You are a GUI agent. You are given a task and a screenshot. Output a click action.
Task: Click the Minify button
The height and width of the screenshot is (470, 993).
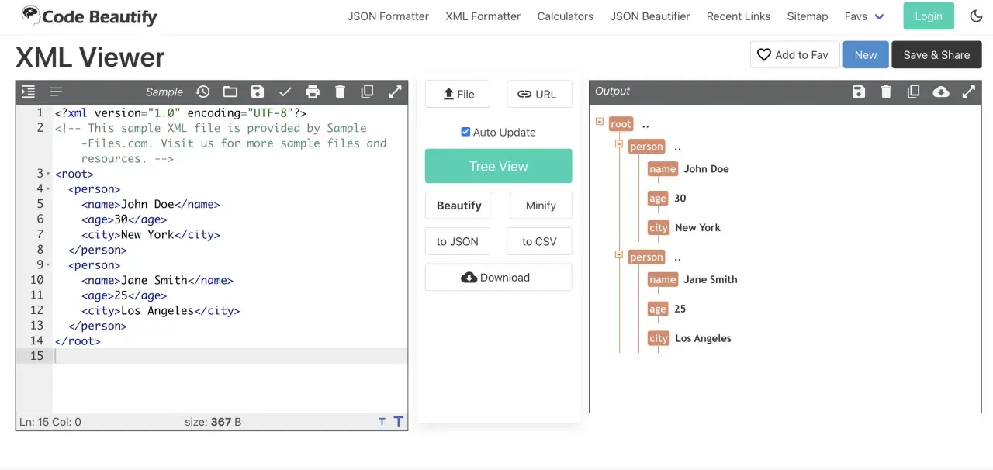[x=541, y=206]
